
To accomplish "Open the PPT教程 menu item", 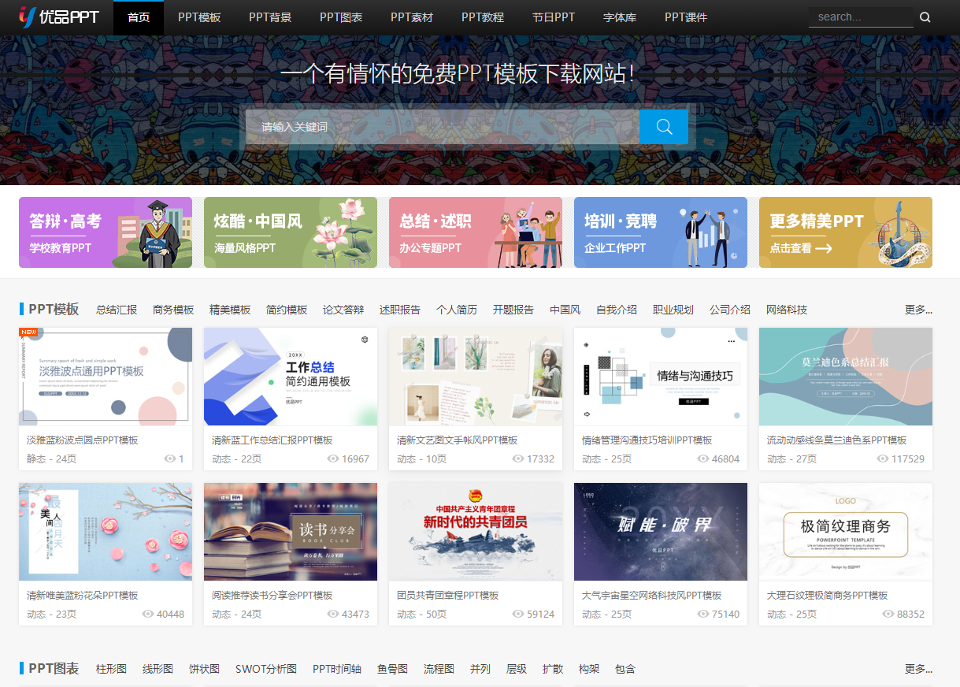I will pos(482,17).
